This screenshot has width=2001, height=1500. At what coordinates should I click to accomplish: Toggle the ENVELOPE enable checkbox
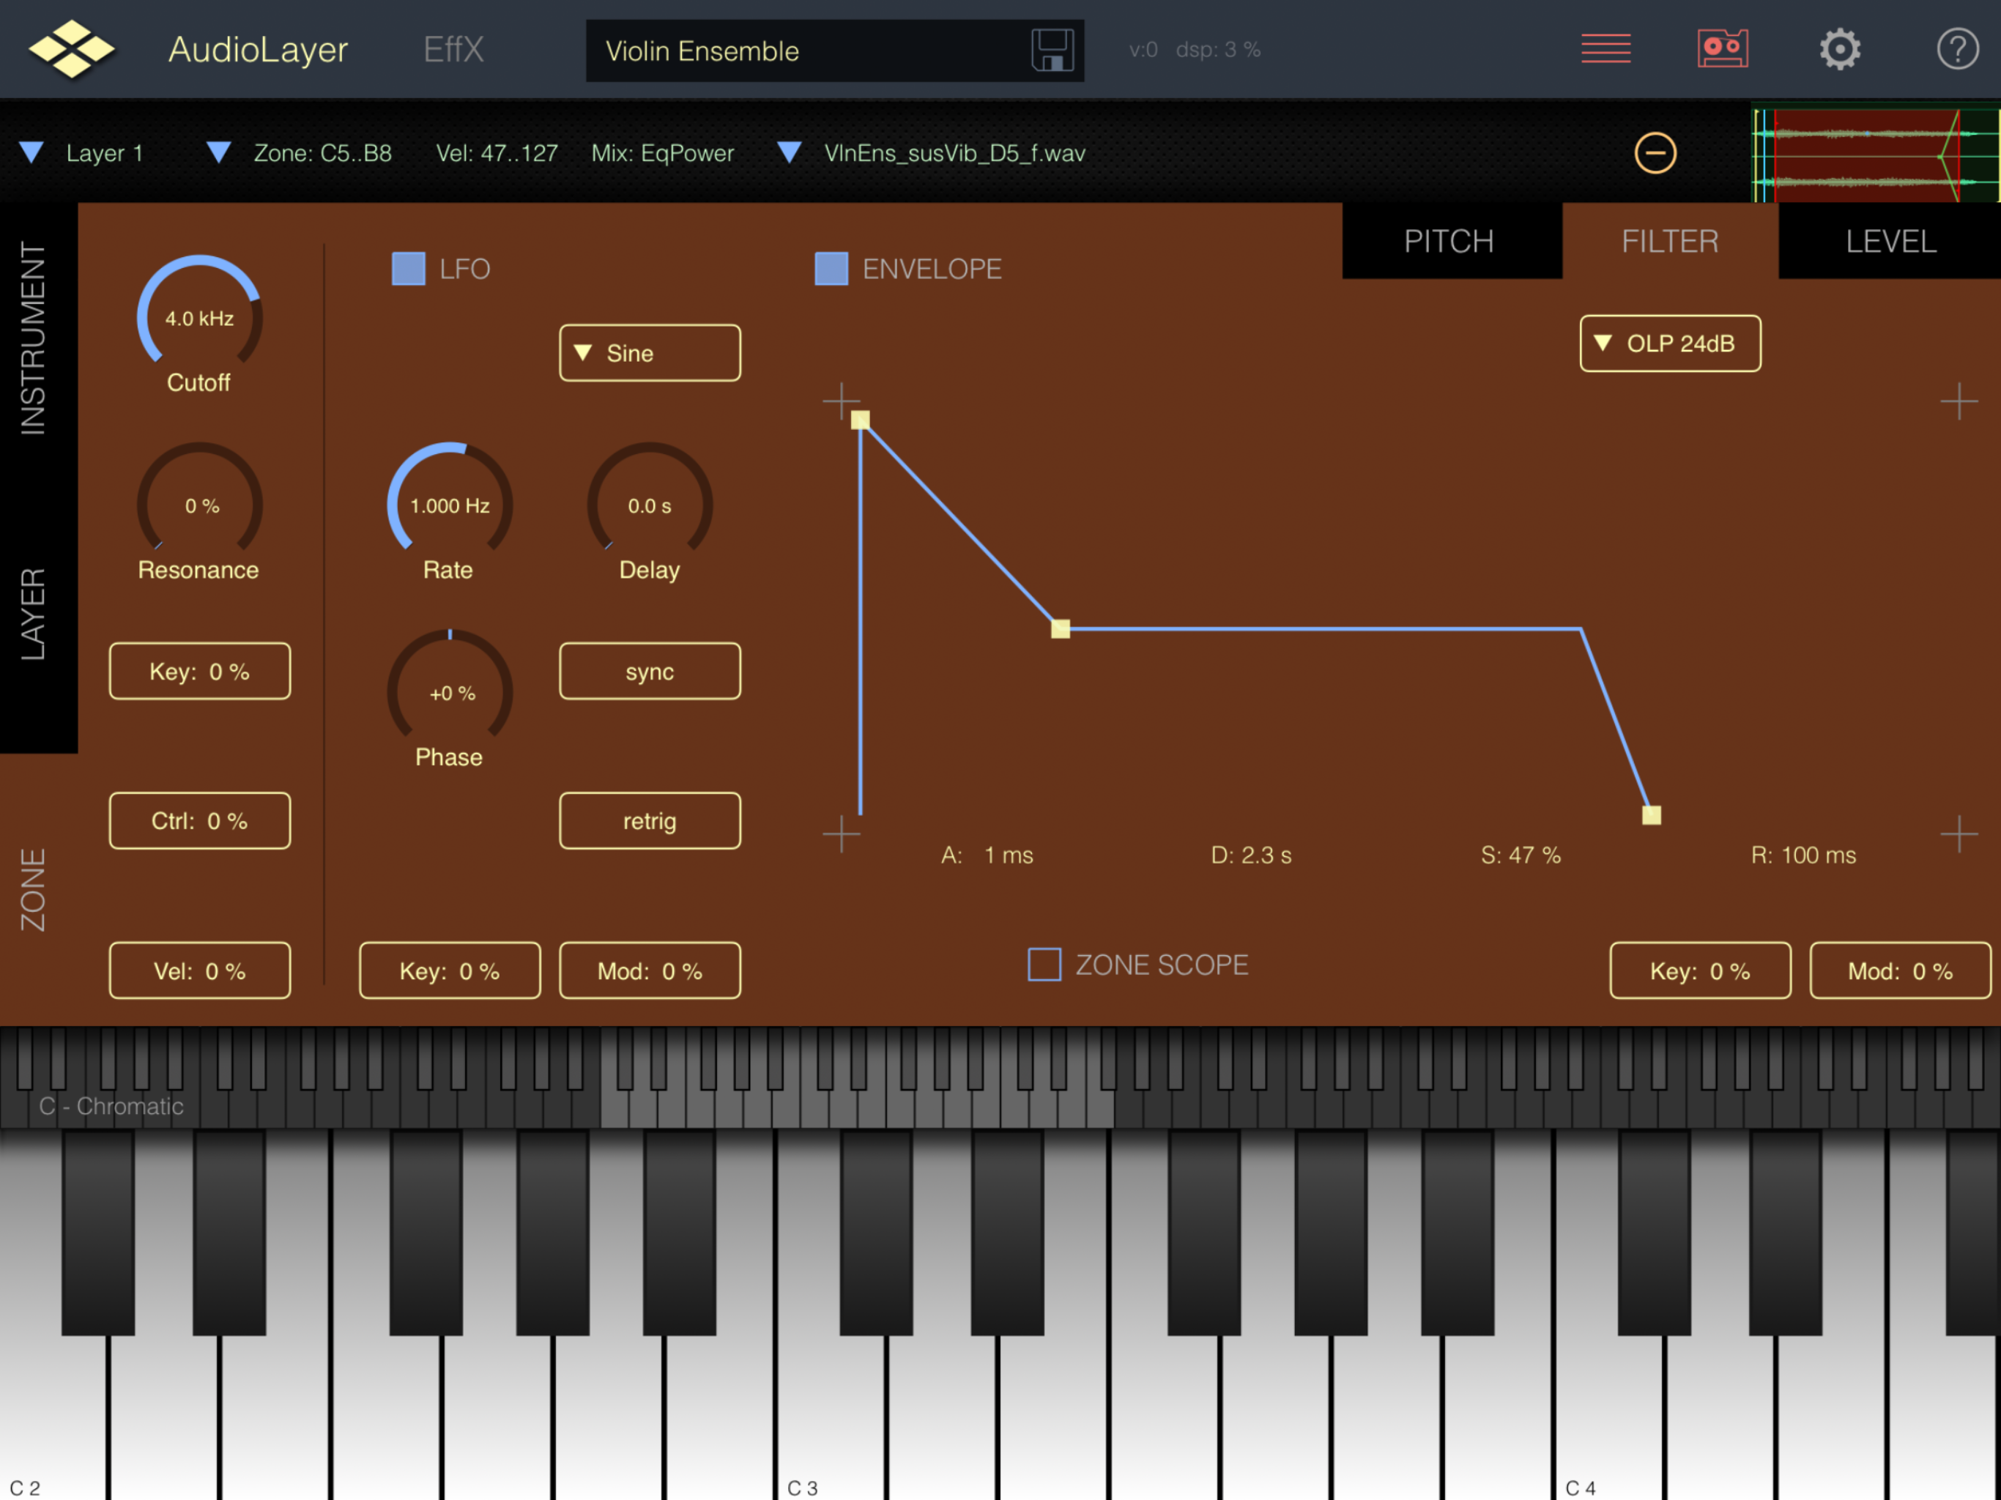pos(831,269)
